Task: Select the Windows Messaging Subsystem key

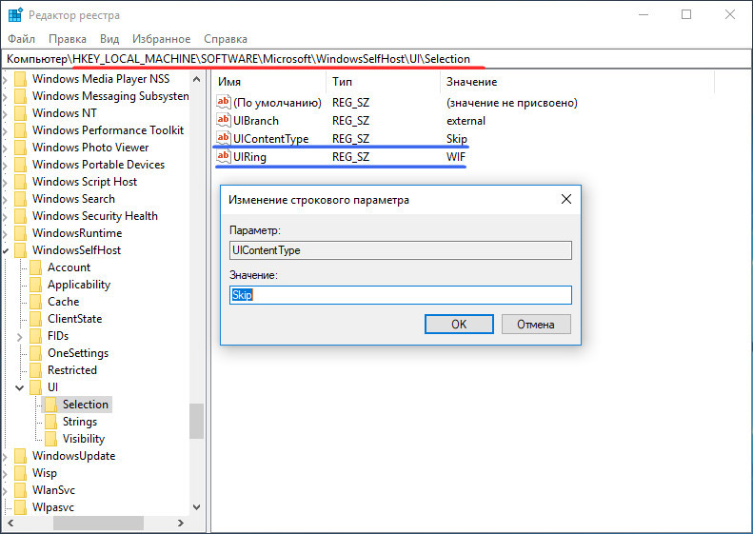Action: click(110, 96)
